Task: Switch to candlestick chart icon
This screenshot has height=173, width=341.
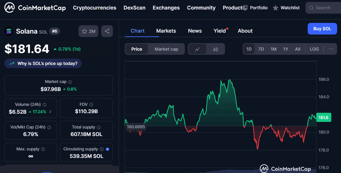Action: click(x=215, y=49)
